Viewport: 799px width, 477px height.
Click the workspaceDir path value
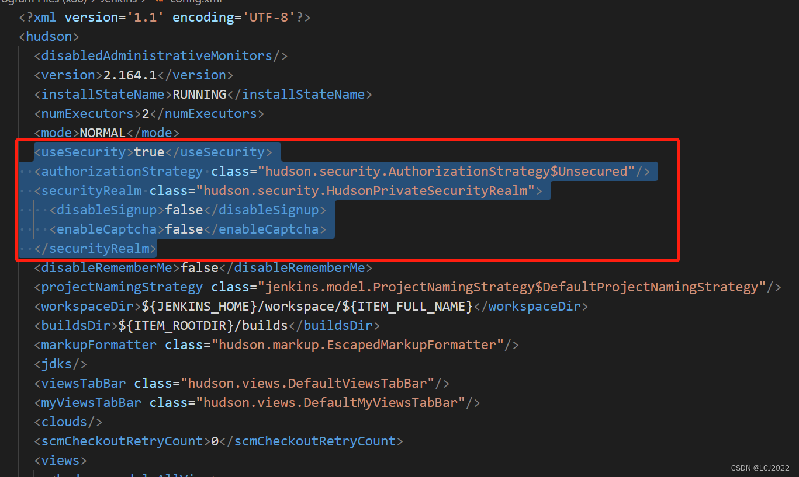(x=307, y=306)
